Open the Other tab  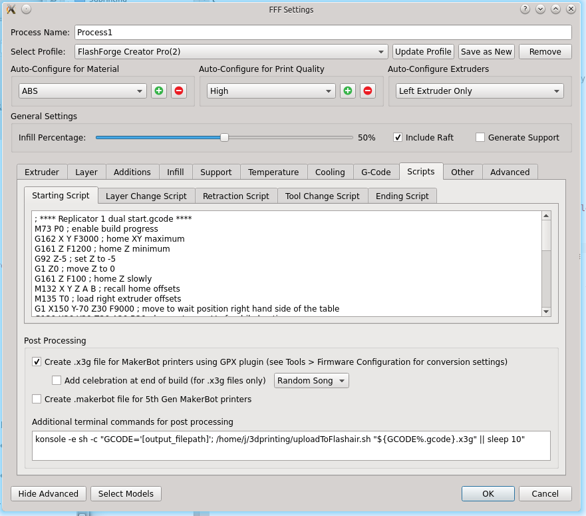click(x=462, y=172)
